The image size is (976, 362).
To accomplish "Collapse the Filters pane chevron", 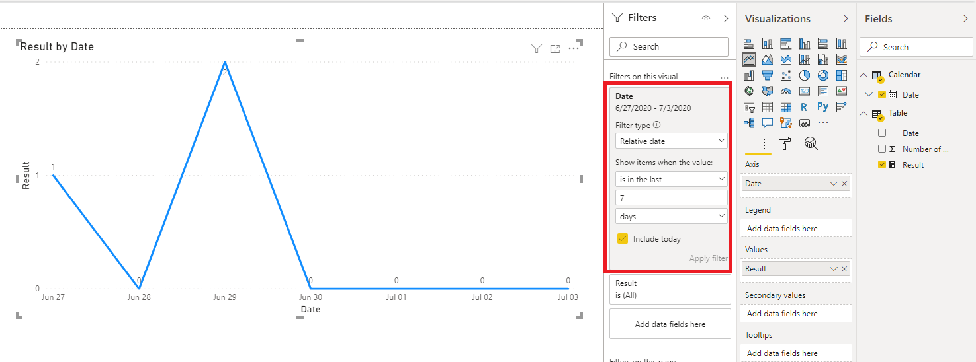I will (726, 18).
